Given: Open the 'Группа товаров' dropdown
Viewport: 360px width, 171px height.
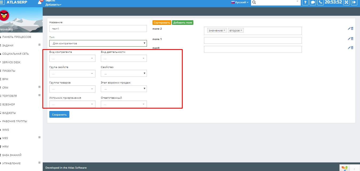Looking at the screenshot, I should coord(72,89).
